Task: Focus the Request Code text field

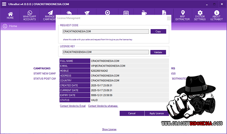Action: click(106, 32)
